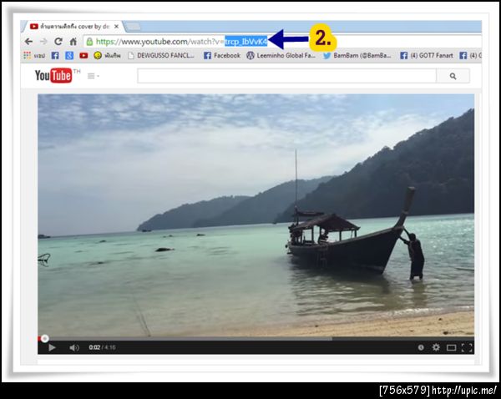Screen dimensions: 501x399
Task: Enter full screen video mode
Action: [x=467, y=347]
